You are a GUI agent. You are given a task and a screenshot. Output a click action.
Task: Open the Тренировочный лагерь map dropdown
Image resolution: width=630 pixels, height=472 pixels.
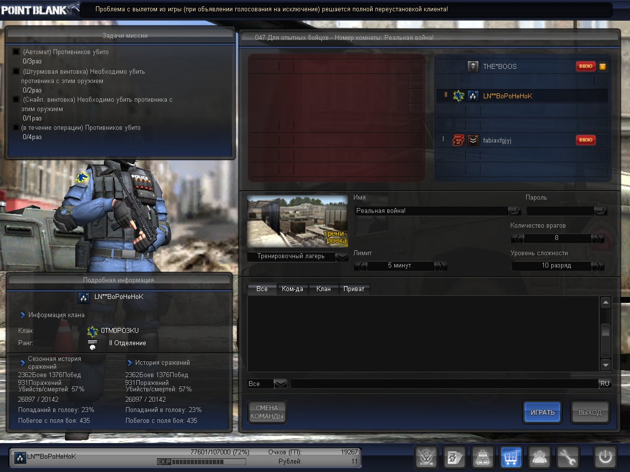coord(342,257)
